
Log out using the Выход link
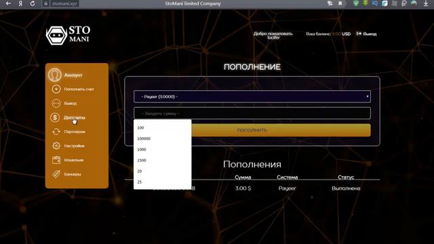pos(367,34)
